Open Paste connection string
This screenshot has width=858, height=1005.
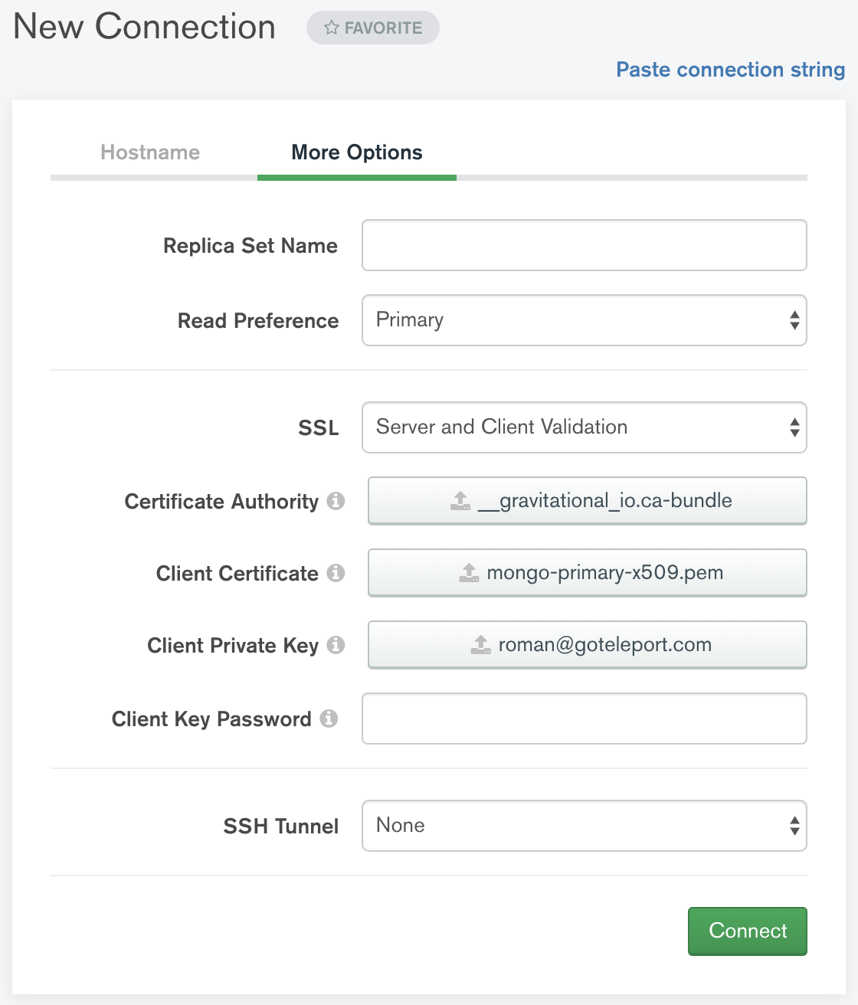729,70
